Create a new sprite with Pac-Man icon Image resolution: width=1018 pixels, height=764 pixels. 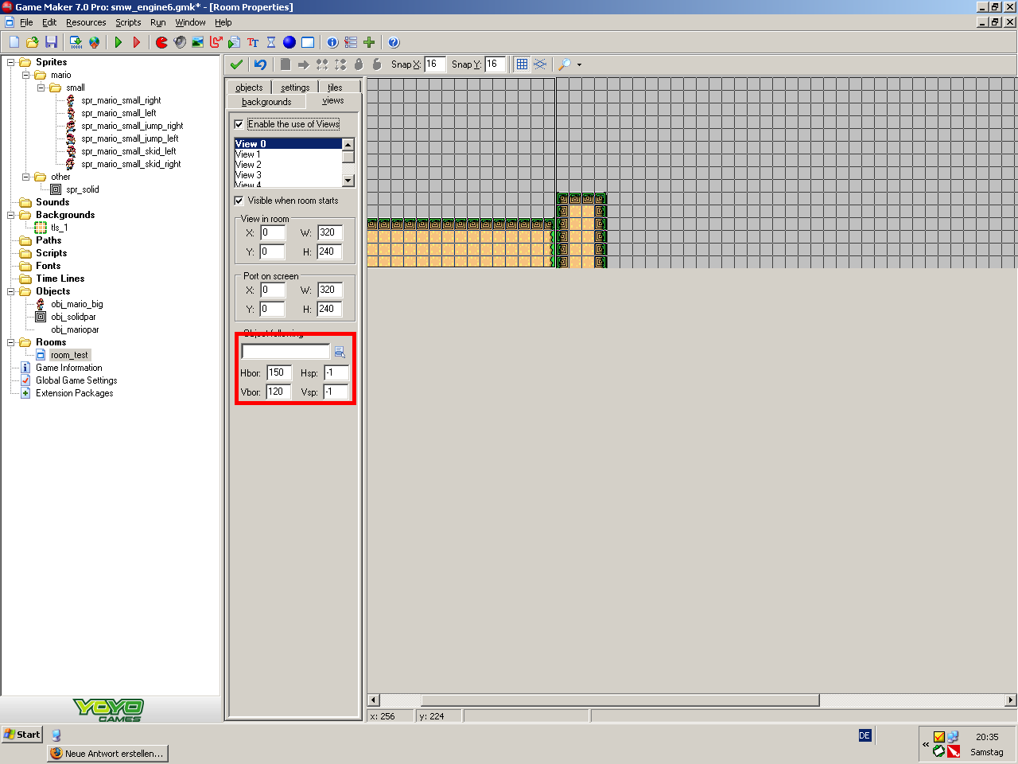[x=161, y=42]
